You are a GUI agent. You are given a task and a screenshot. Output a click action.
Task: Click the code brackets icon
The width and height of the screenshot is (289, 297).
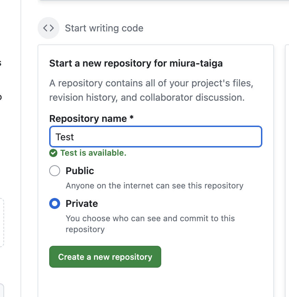(x=49, y=28)
